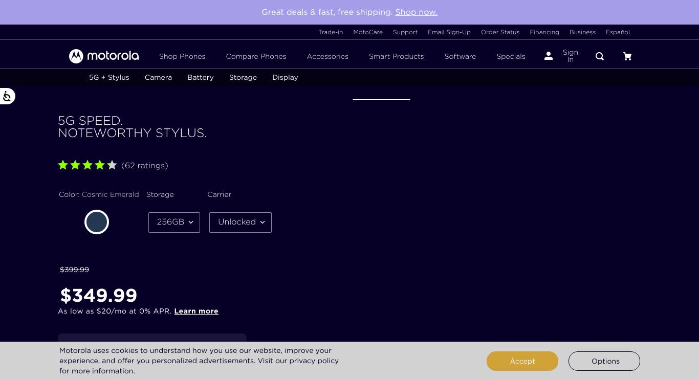Select the Cosmic Emerald color swatch
The height and width of the screenshot is (379, 699).
[97, 222]
